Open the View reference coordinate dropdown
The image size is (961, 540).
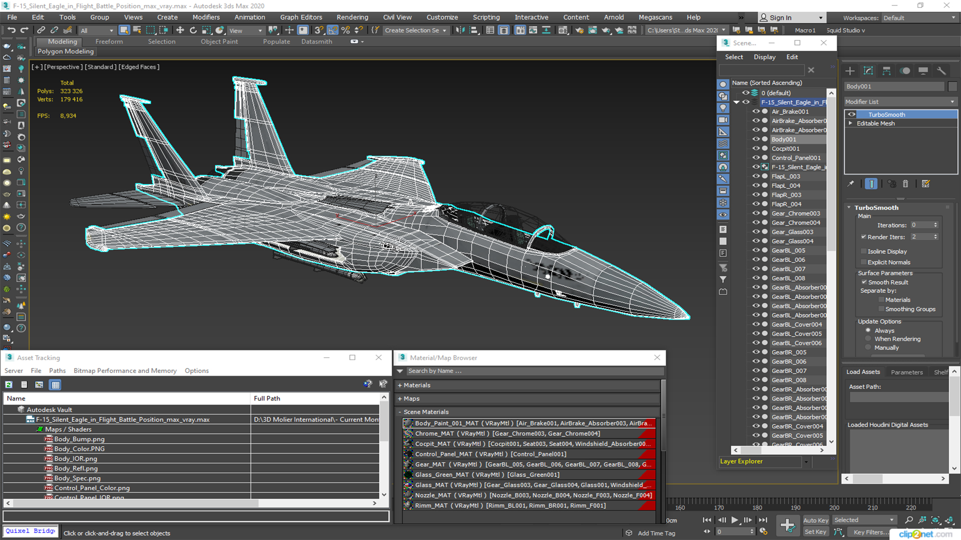(246, 30)
